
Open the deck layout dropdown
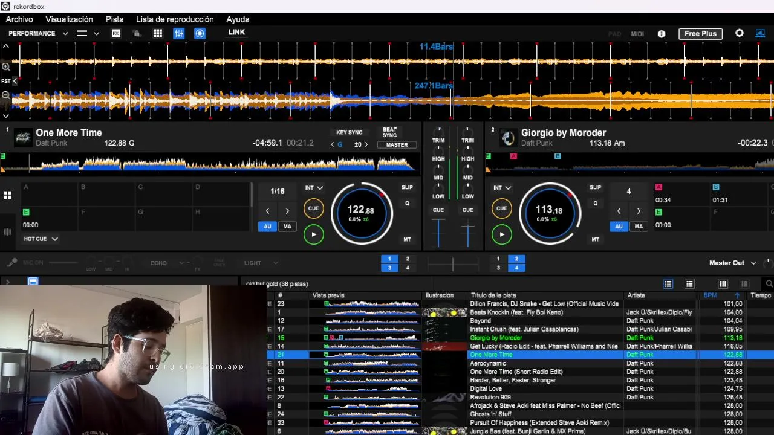(88, 34)
